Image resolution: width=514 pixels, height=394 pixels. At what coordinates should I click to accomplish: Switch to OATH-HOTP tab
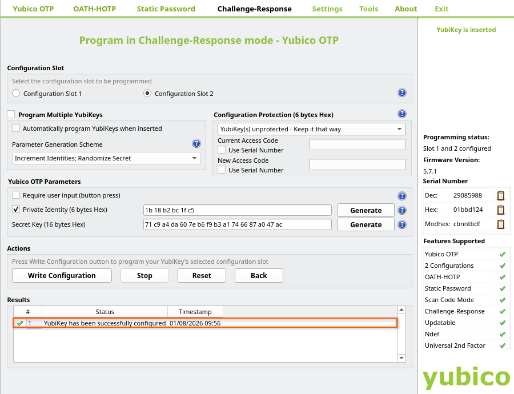[x=94, y=9]
